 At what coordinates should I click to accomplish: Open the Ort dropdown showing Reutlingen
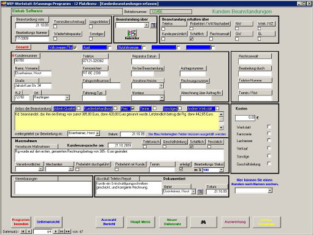[68, 98]
